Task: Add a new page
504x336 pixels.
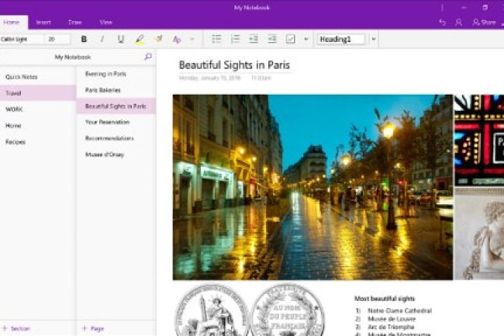Action: tap(93, 328)
